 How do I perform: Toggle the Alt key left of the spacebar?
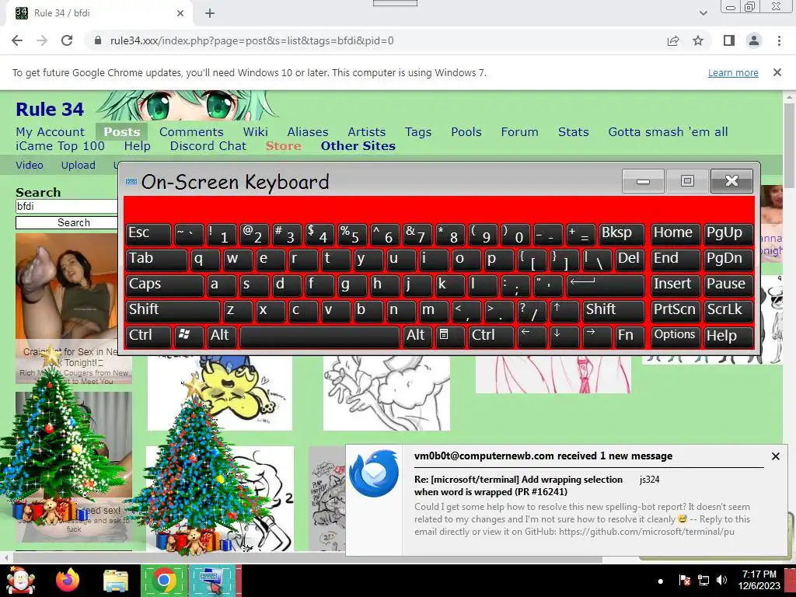pyautogui.click(x=222, y=336)
